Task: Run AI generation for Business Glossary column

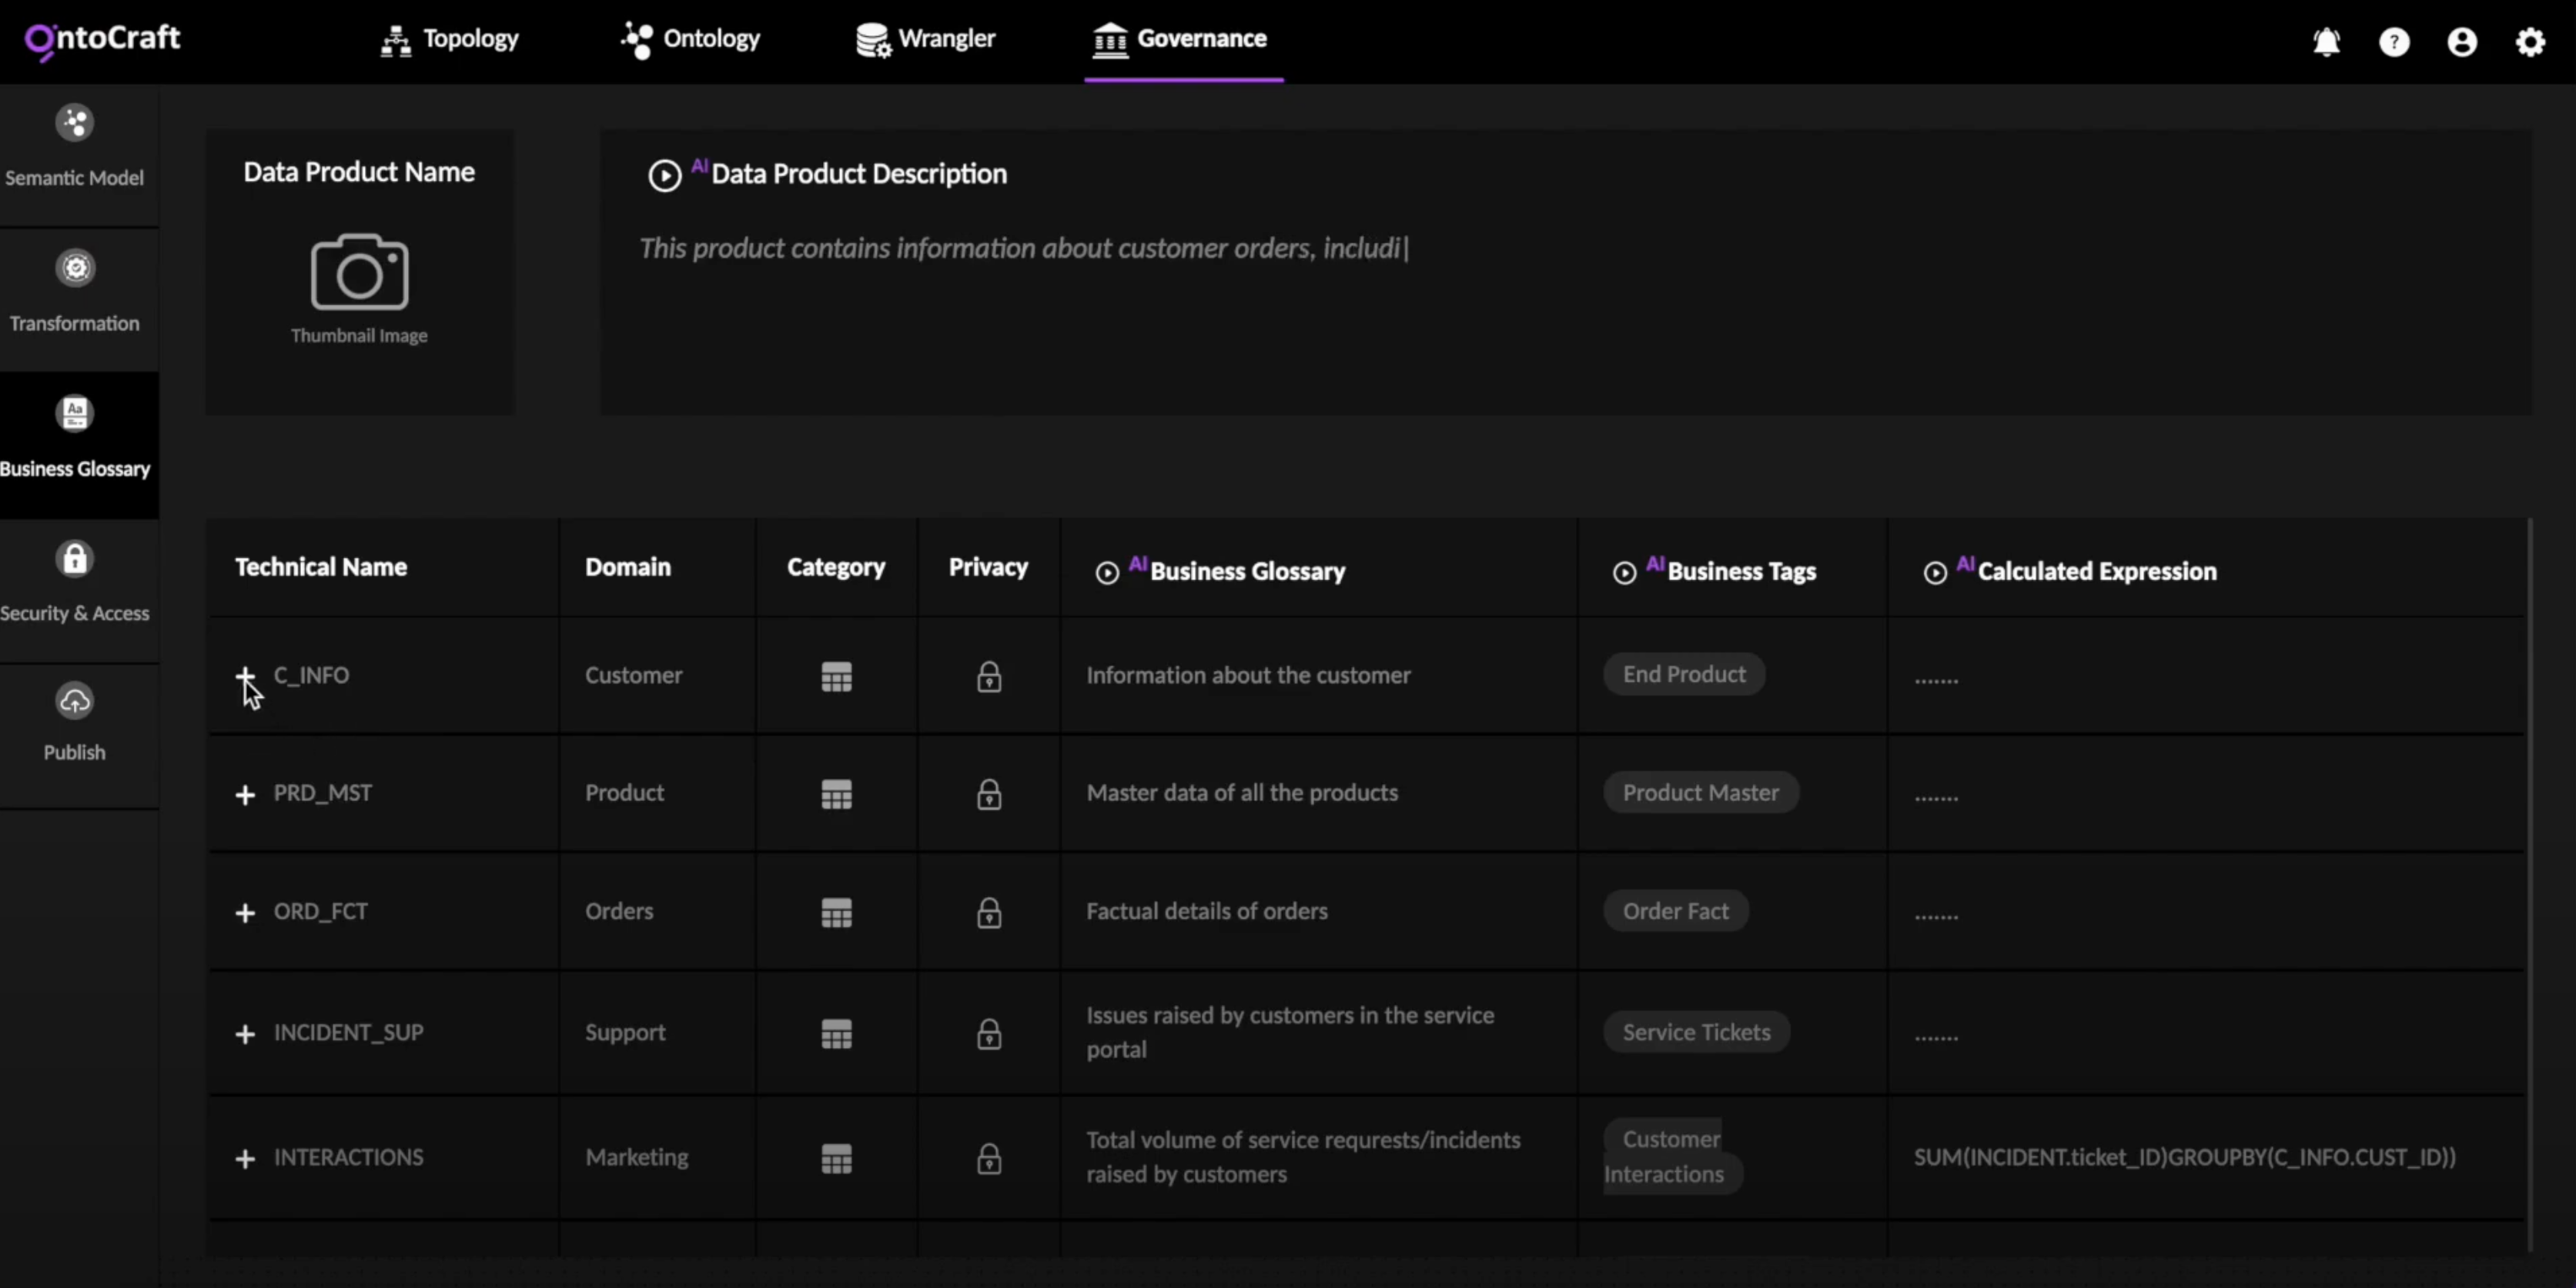Action: pos(1107,572)
